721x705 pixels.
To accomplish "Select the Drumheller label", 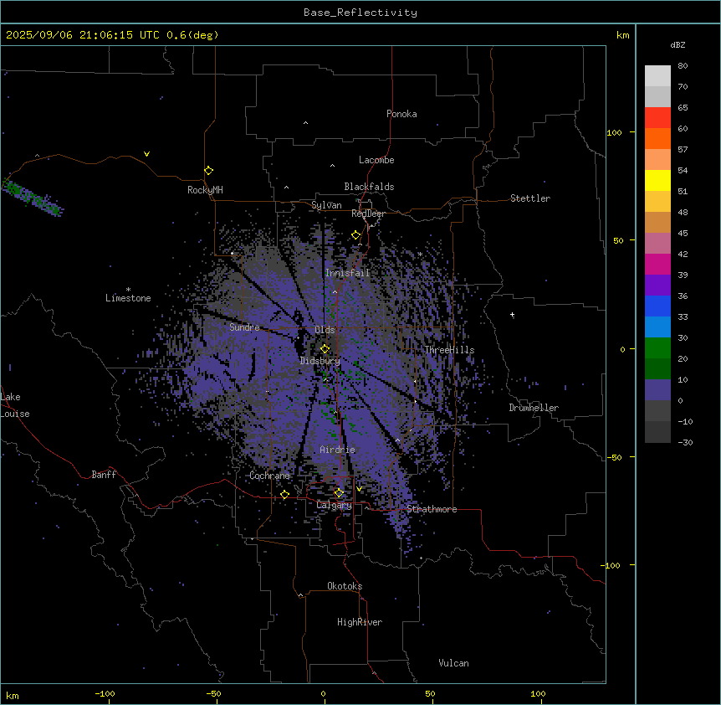I will point(534,408).
